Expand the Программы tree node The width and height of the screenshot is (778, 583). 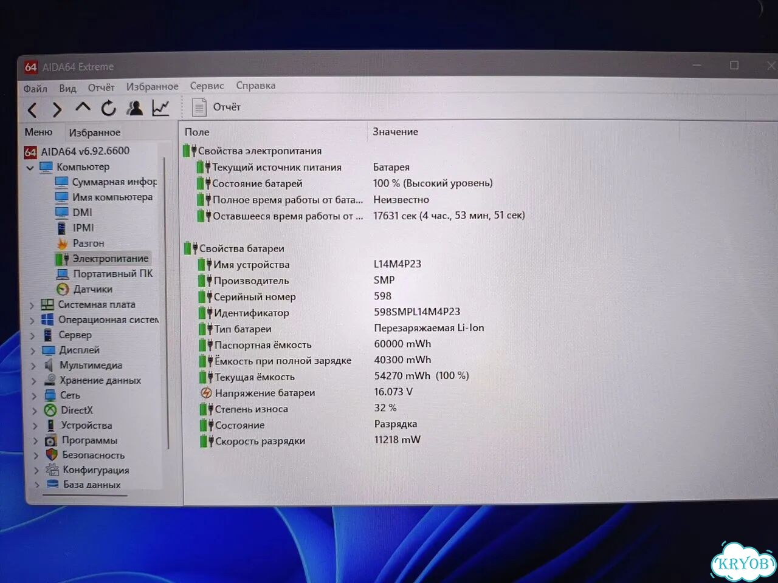point(35,441)
